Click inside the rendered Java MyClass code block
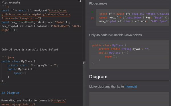The width and height of the screenshot is (171, 106). (129, 54)
